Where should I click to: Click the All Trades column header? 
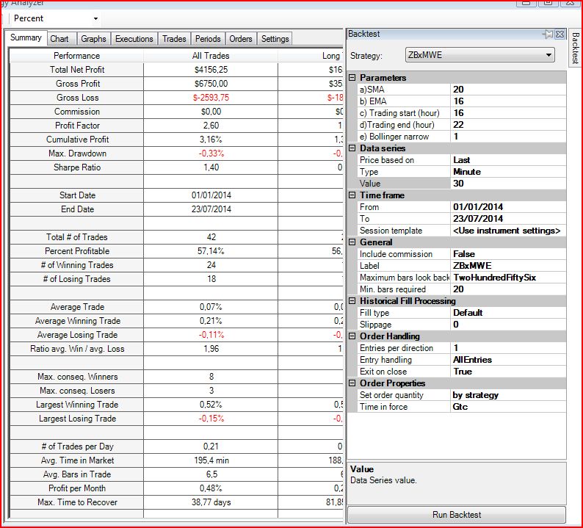click(x=211, y=56)
